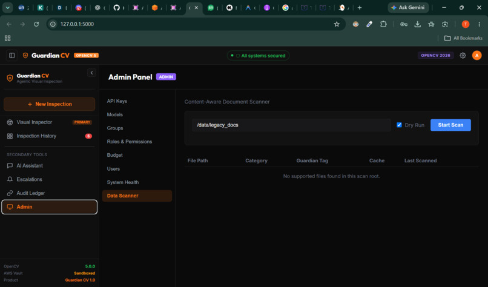
Task: Open the orange user avatar A
Action: [x=476, y=56]
